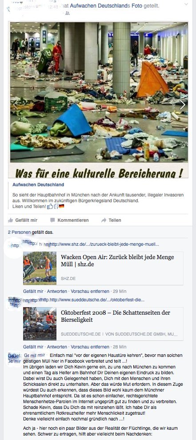Viewport: 196px width, 440px height.
Task: Remove preview on the Oktoberfest comment
Action: click(90, 347)
